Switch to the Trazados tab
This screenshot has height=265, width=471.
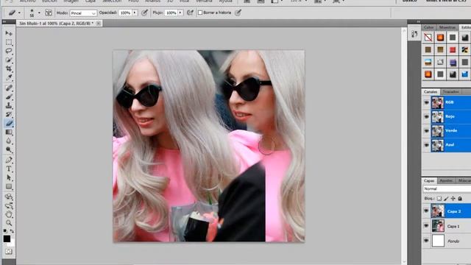[x=451, y=91]
